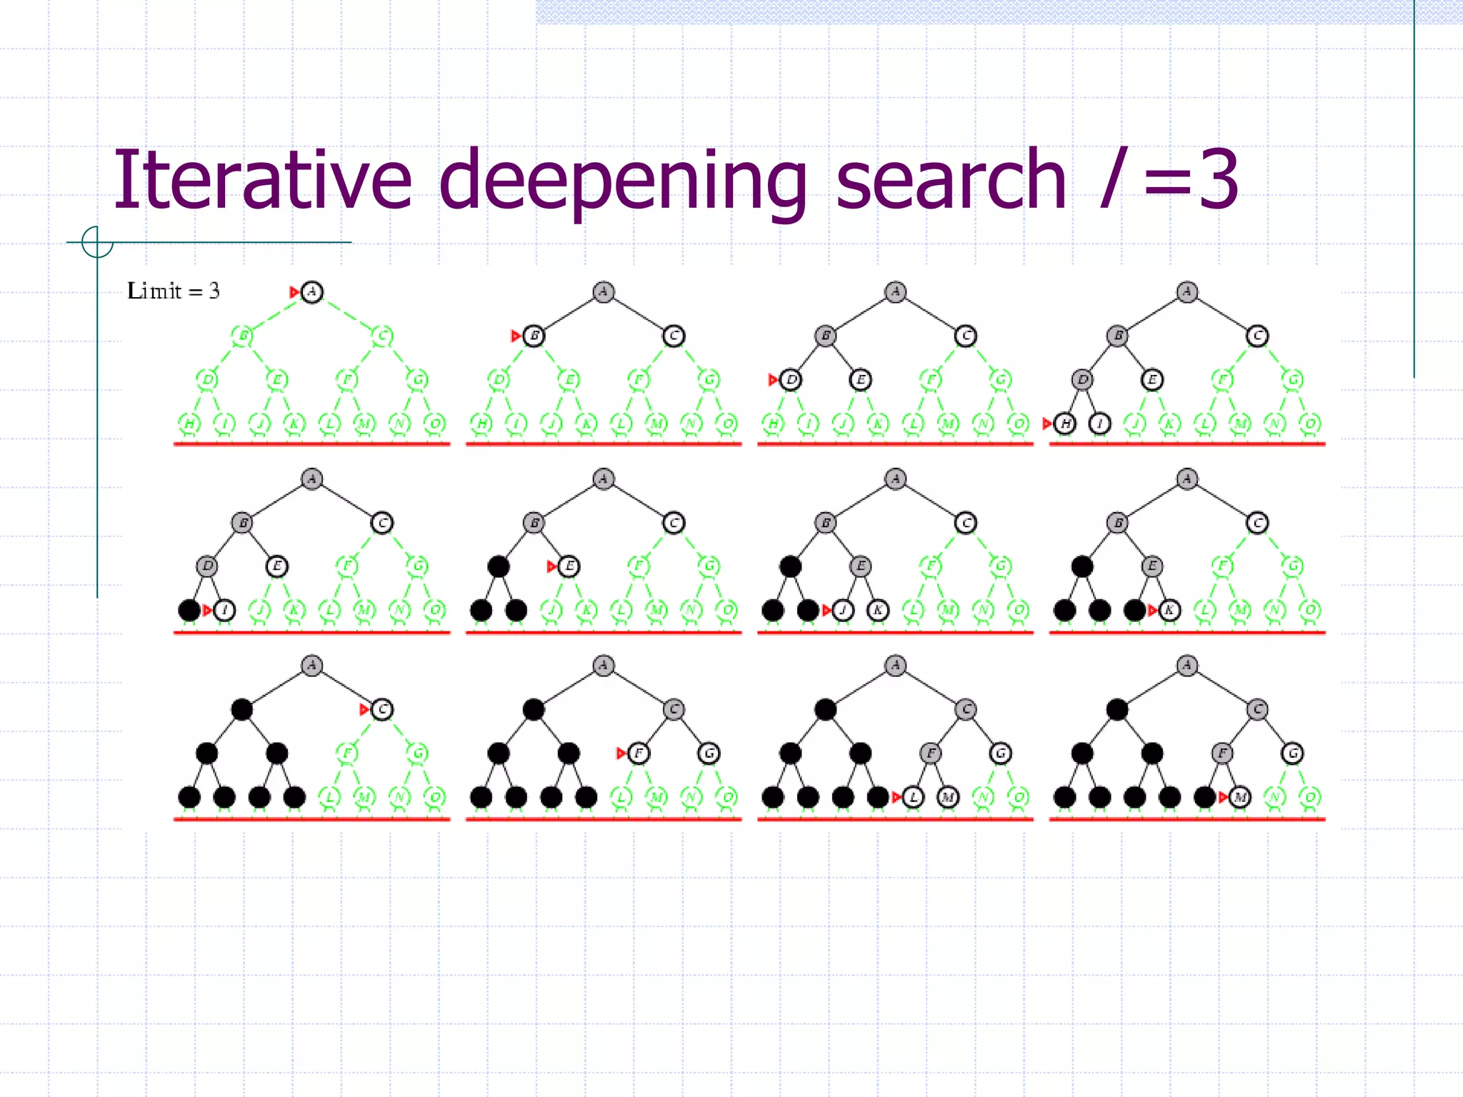This screenshot has height=1097, width=1463.
Task: Click node H marked by red arrow
Action: (x=1064, y=424)
